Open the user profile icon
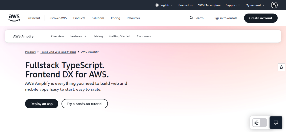 pyautogui.click(x=274, y=5)
